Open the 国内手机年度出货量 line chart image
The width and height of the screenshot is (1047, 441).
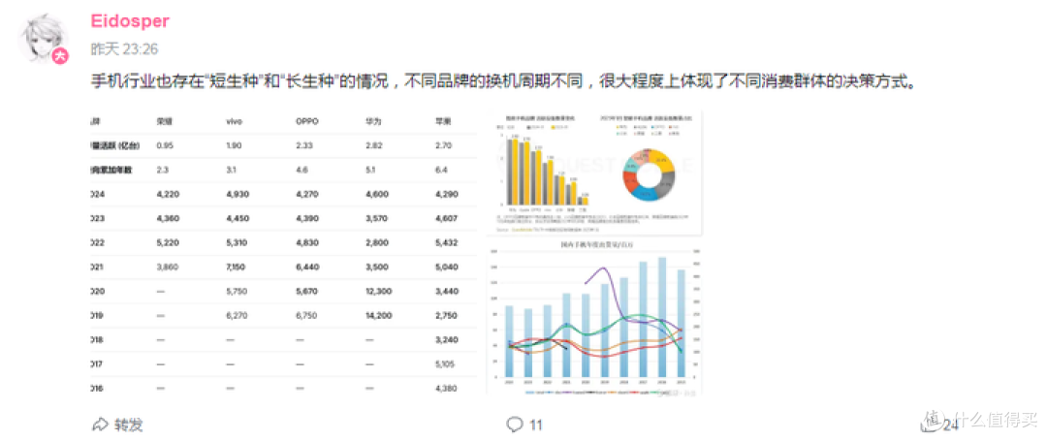point(594,318)
